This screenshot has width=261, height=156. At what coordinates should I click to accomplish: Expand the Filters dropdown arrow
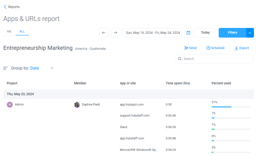250,33
